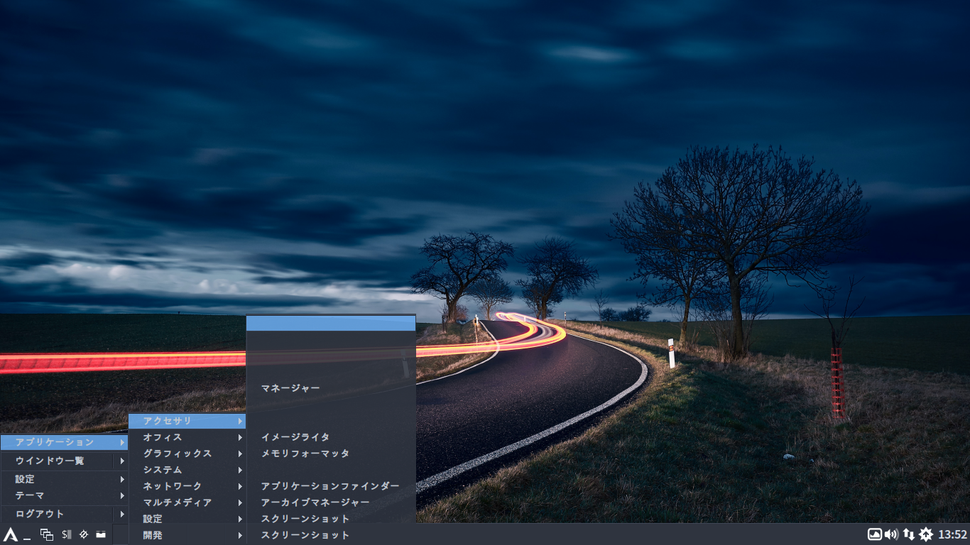
Task: Open the compass-shaped launcher in taskbar
Action: click(x=83, y=534)
